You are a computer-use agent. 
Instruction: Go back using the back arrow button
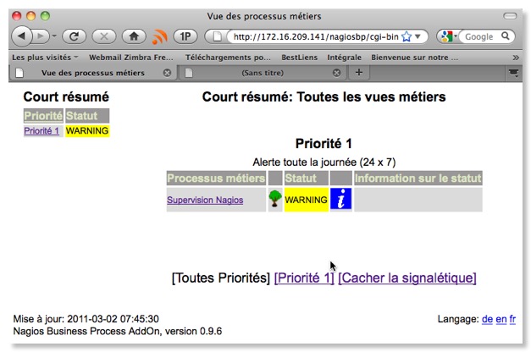23,37
